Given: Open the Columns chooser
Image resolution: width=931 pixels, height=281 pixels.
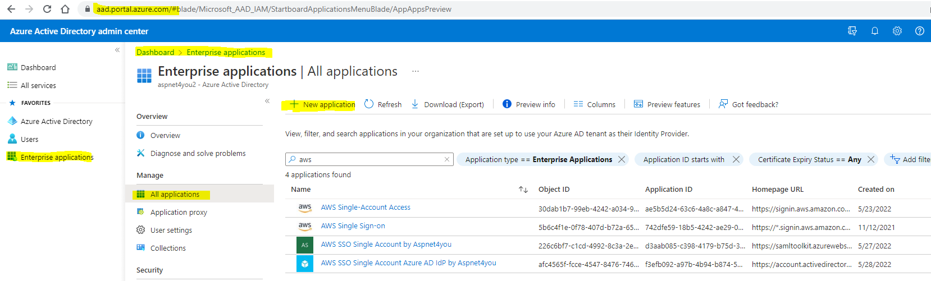Looking at the screenshot, I should 595,104.
